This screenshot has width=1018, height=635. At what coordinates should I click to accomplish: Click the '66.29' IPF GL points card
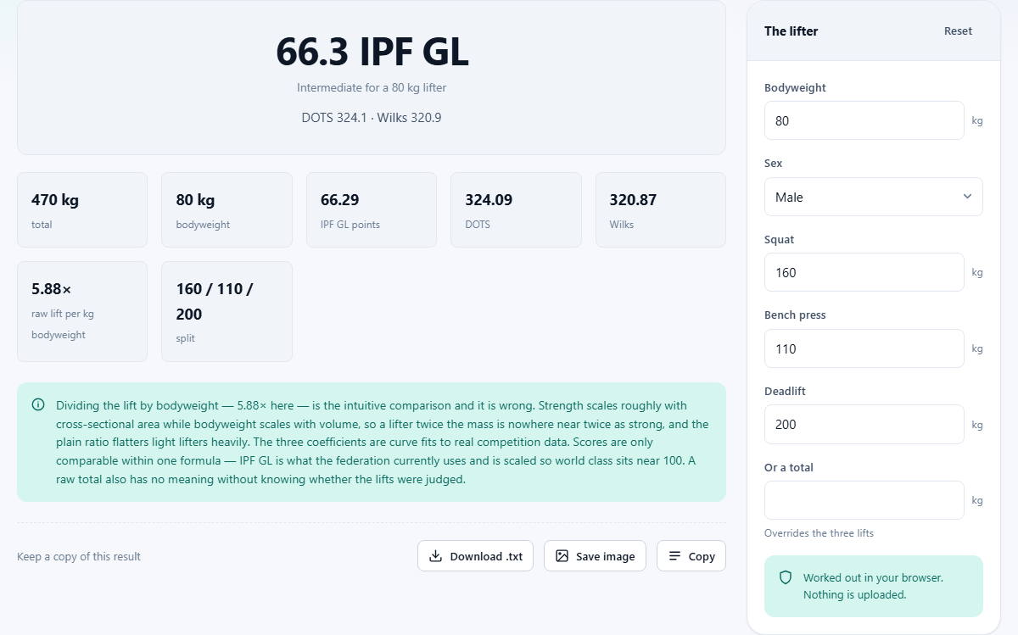tap(372, 210)
